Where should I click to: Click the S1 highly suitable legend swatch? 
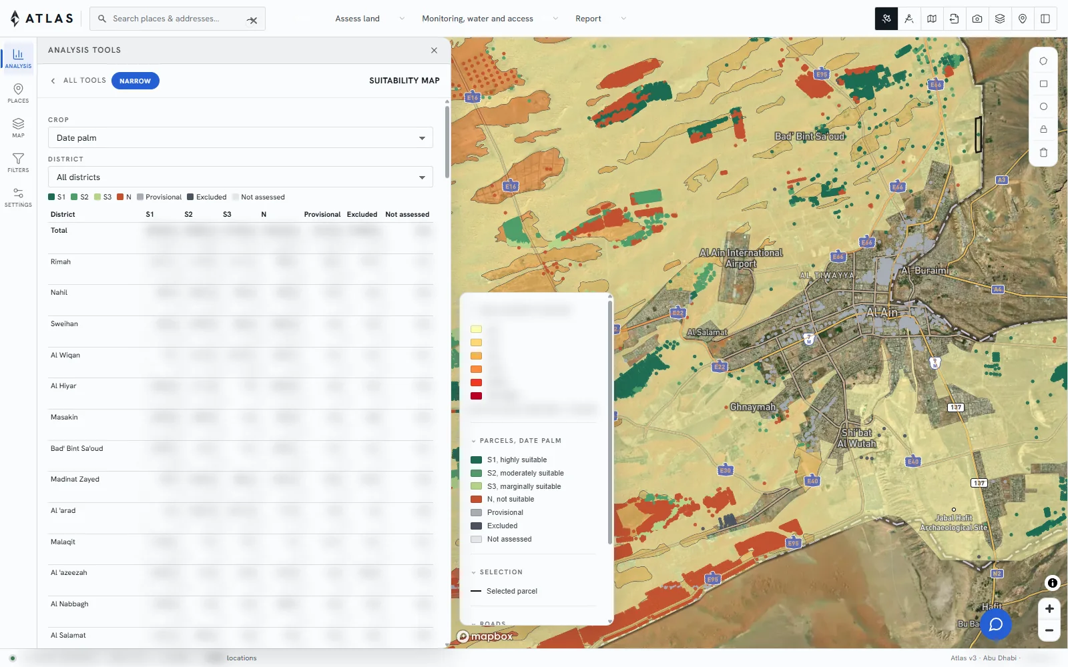477,460
